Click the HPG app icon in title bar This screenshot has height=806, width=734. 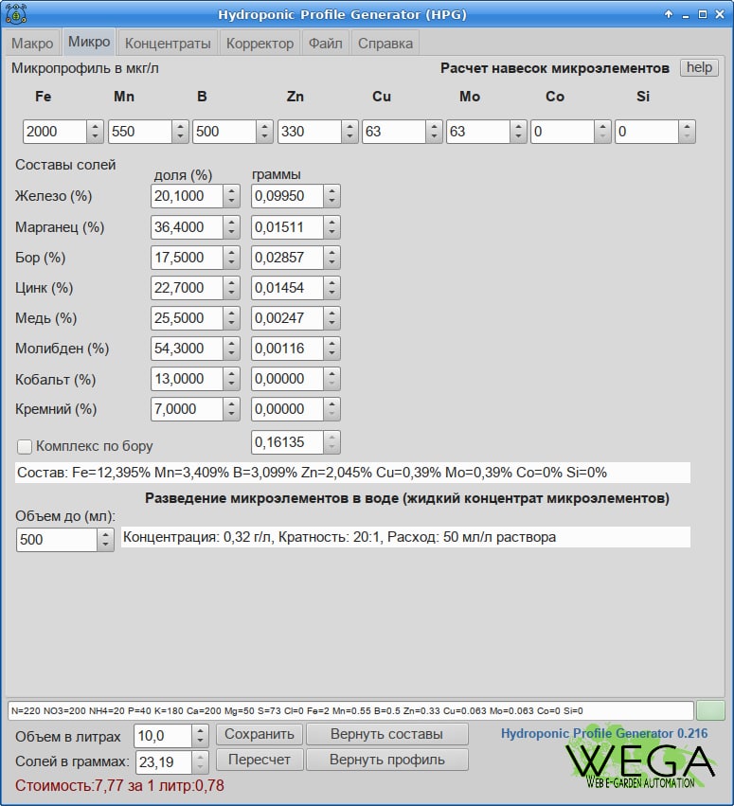(16, 14)
